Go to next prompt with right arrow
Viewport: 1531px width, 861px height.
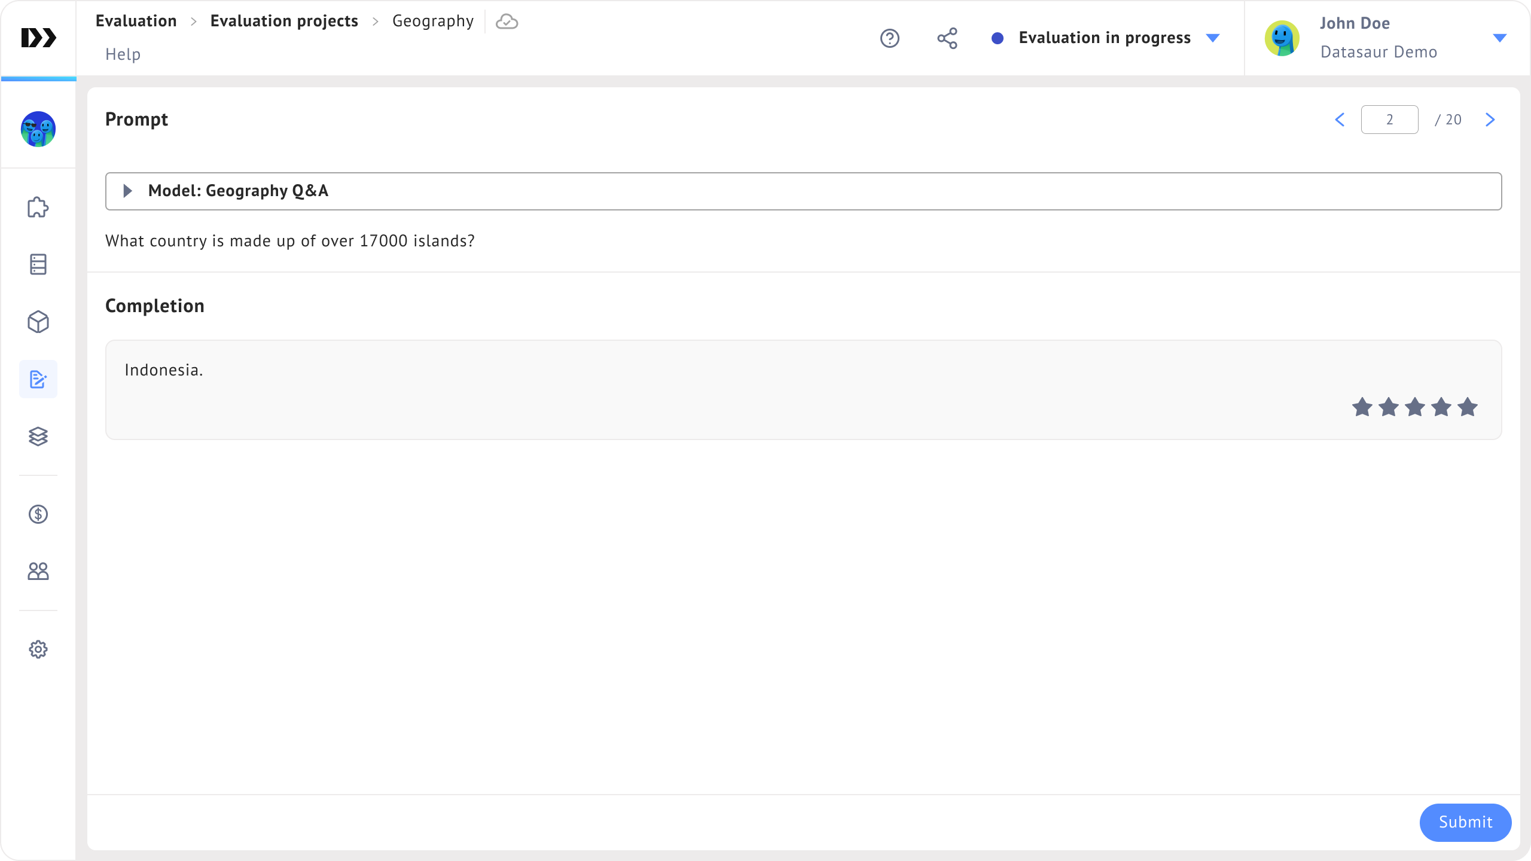[1490, 120]
